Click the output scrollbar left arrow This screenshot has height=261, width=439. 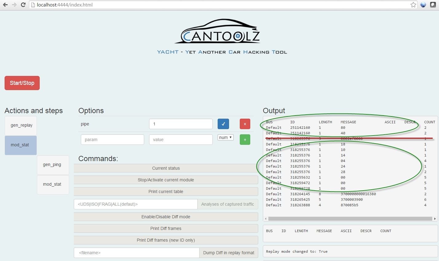click(266, 219)
